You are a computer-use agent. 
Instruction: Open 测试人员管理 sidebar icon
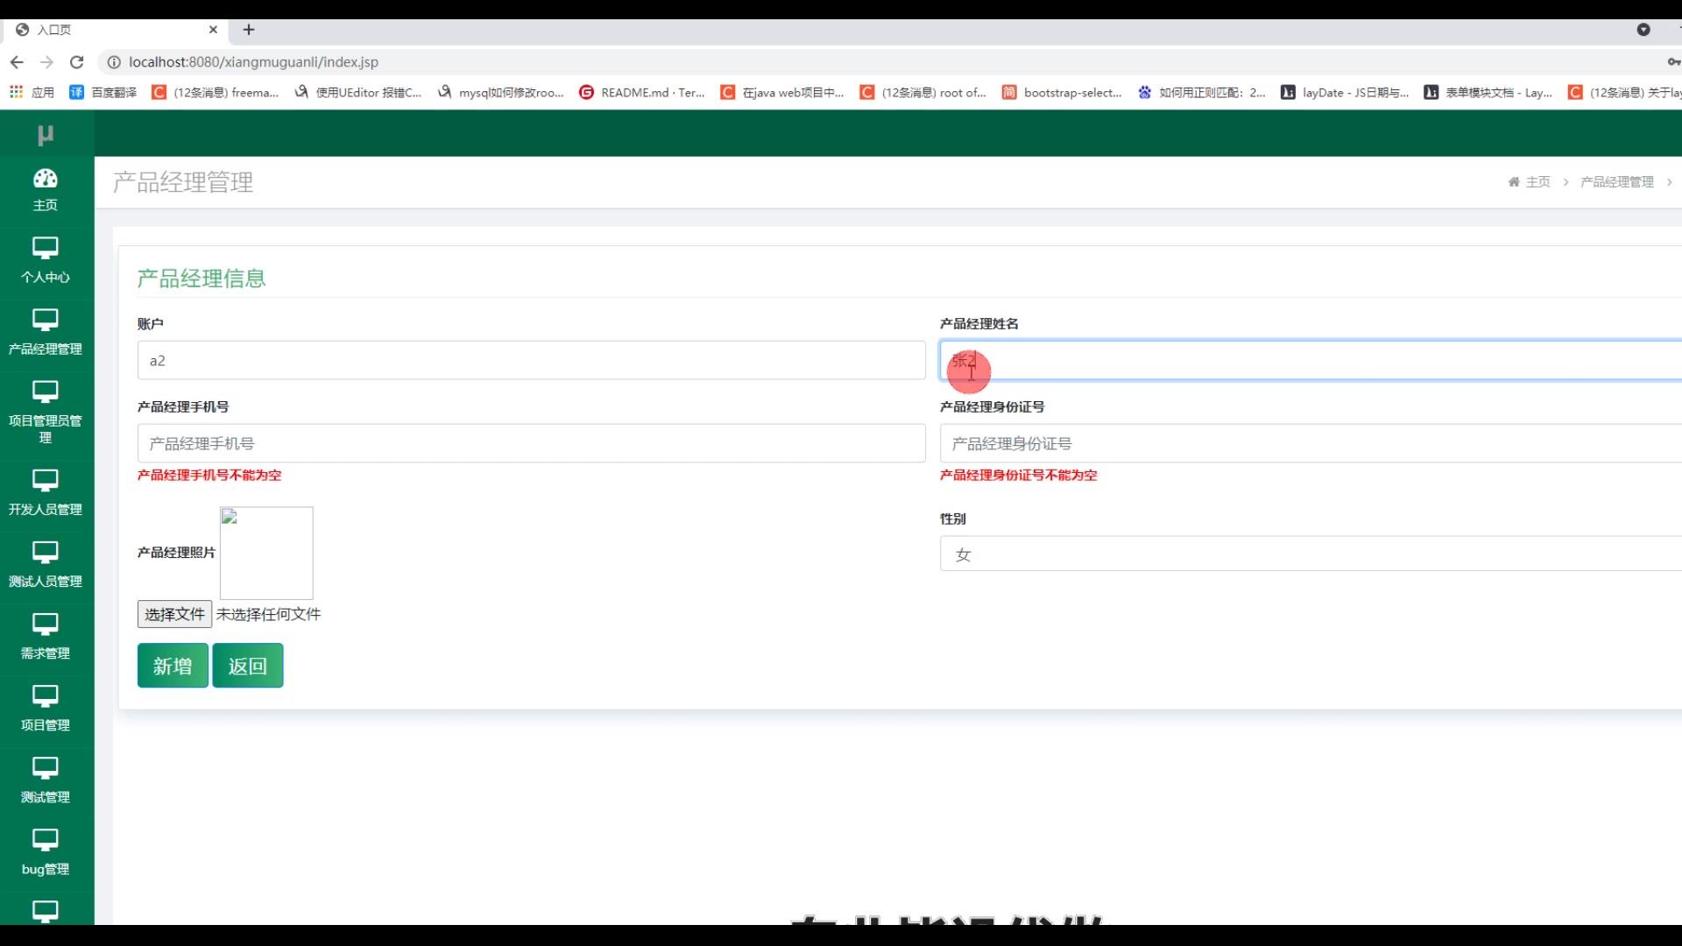[x=46, y=552]
